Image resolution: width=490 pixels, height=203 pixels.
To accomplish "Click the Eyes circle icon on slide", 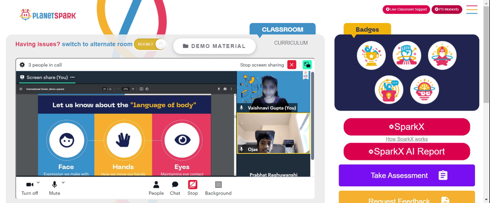I will tap(182, 140).
